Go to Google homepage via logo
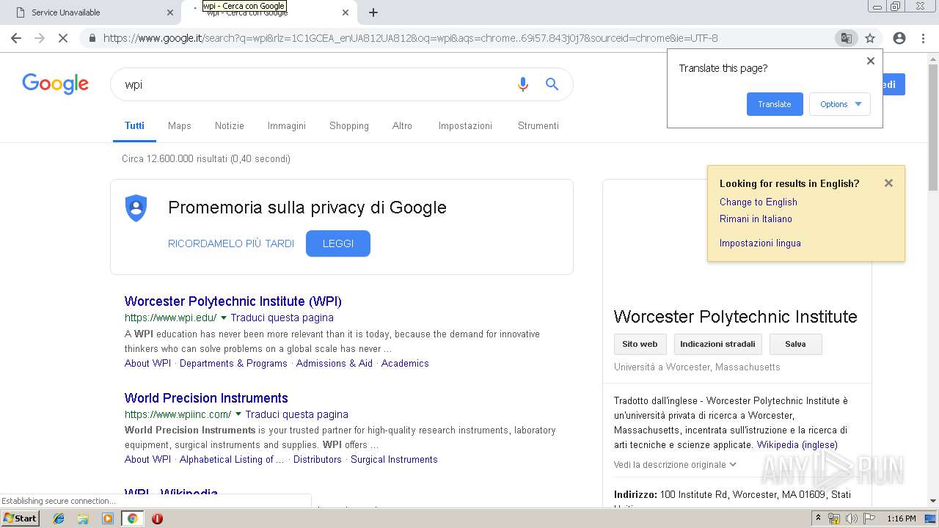This screenshot has width=939, height=528. click(x=55, y=84)
